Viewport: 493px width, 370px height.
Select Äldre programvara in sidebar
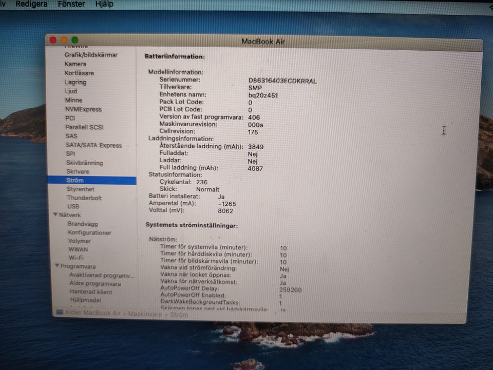coord(96,283)
